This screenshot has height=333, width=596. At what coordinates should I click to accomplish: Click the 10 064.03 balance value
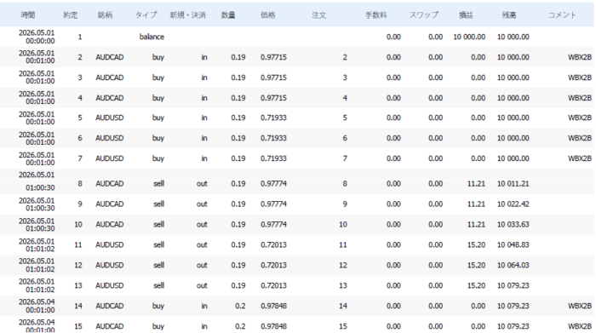pyautogui.click(x=513, y=266)
